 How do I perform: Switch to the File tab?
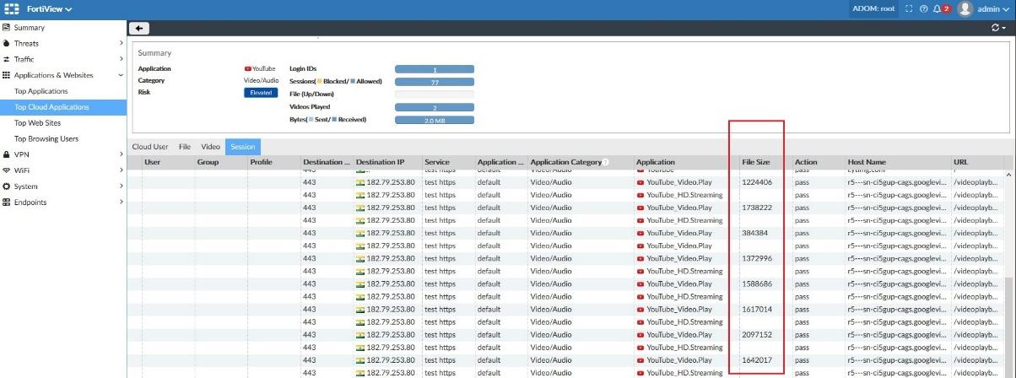point(185,147)
